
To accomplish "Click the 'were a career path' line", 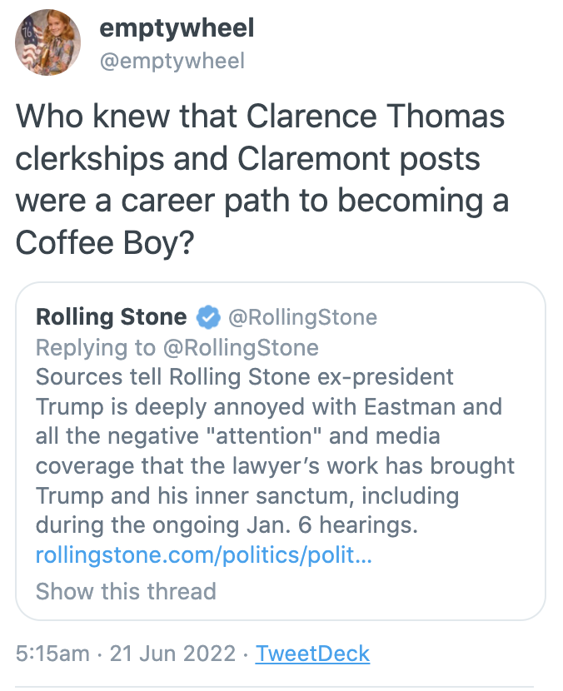I will 262,201.
